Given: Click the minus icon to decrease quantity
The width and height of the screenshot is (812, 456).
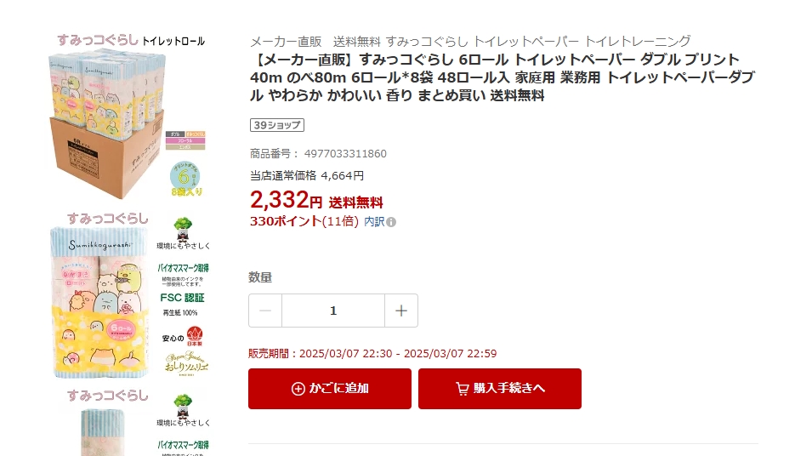Looking at the screenshot, I should (x=265, y=311).
